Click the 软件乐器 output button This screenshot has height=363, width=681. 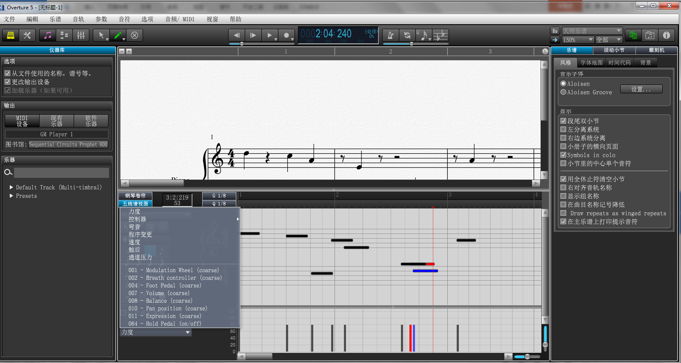click(91, 121)
